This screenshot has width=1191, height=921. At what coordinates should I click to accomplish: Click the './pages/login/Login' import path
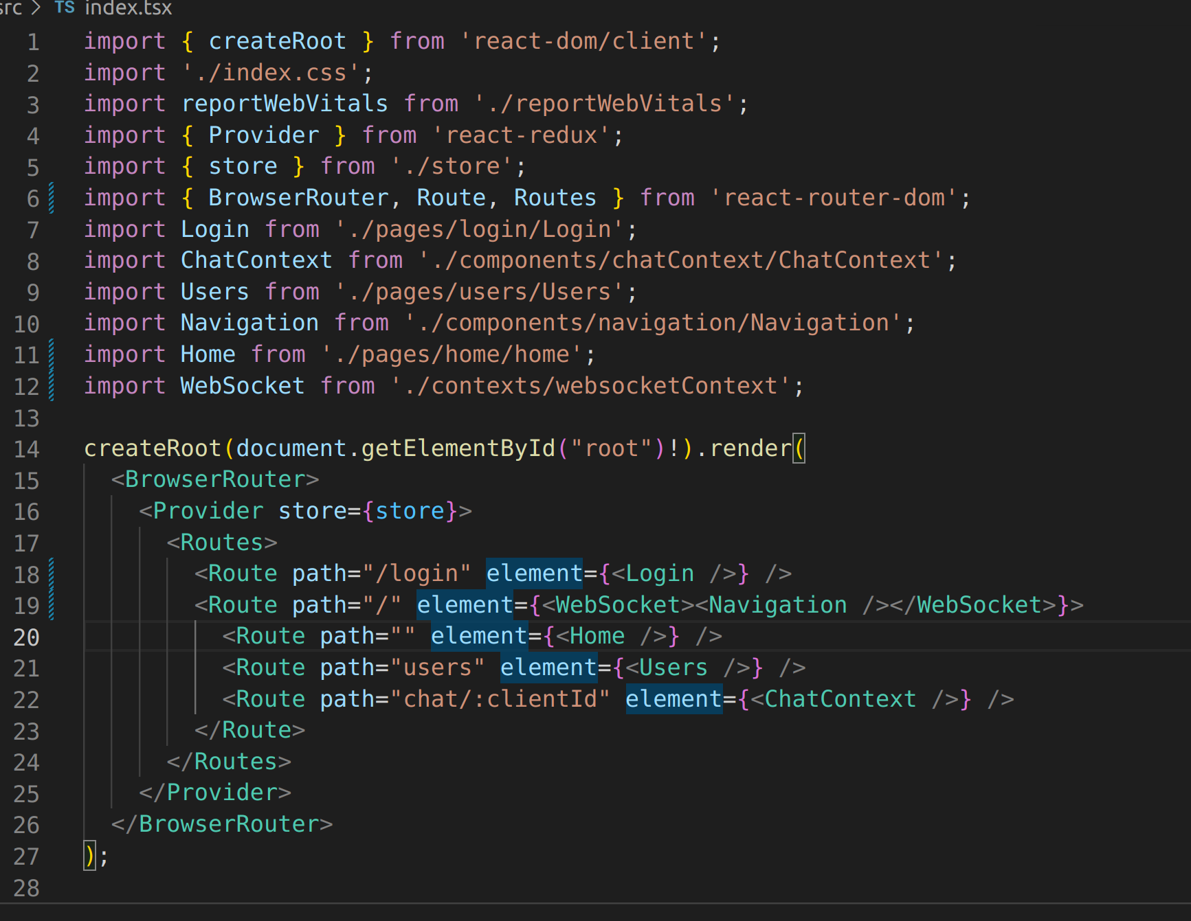(480, 229)
